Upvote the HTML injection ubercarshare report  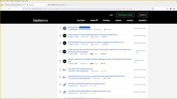coord(60,35)
